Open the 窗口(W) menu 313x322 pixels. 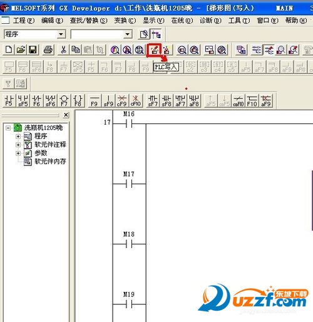pyautogui.click(x=267, y=21)
